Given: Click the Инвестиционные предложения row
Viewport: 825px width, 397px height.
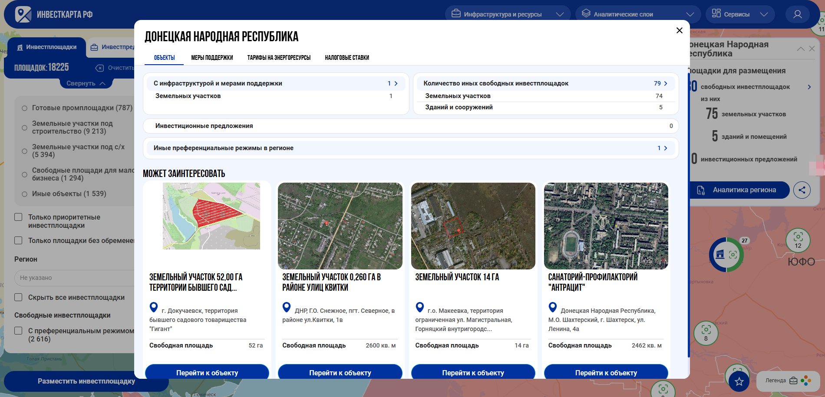Looking at the screenshot, I should pyautogui.click(x=410, y=126).
